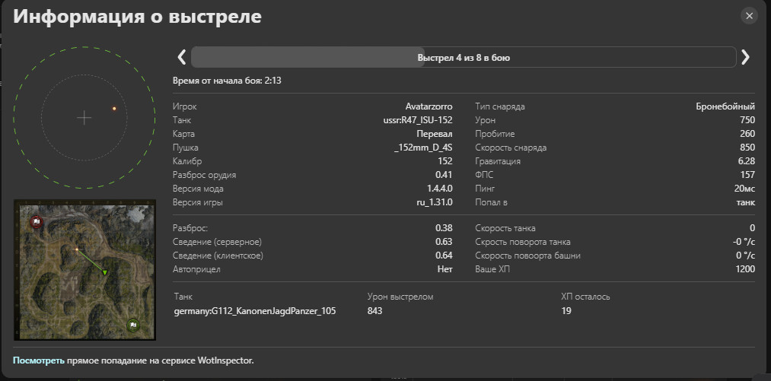Click the orange hit point in aiming circle
This screenshot has height=381, width=771.
click(114, 109)
